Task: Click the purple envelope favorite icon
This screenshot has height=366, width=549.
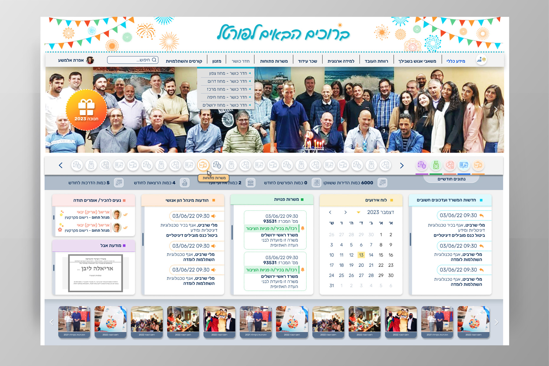Action: 421,165
